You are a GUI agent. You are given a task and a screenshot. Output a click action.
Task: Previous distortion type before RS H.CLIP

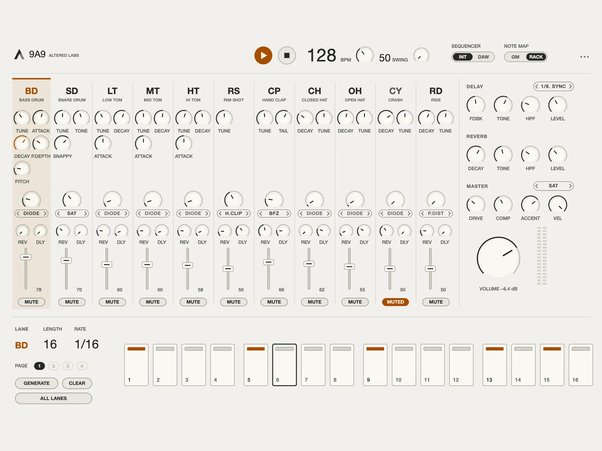pos(220,214)
